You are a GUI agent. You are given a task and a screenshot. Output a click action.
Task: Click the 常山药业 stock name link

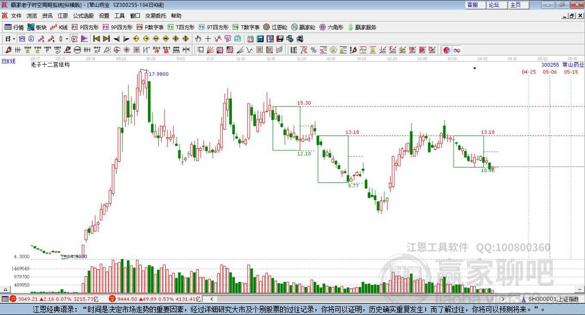573,65
